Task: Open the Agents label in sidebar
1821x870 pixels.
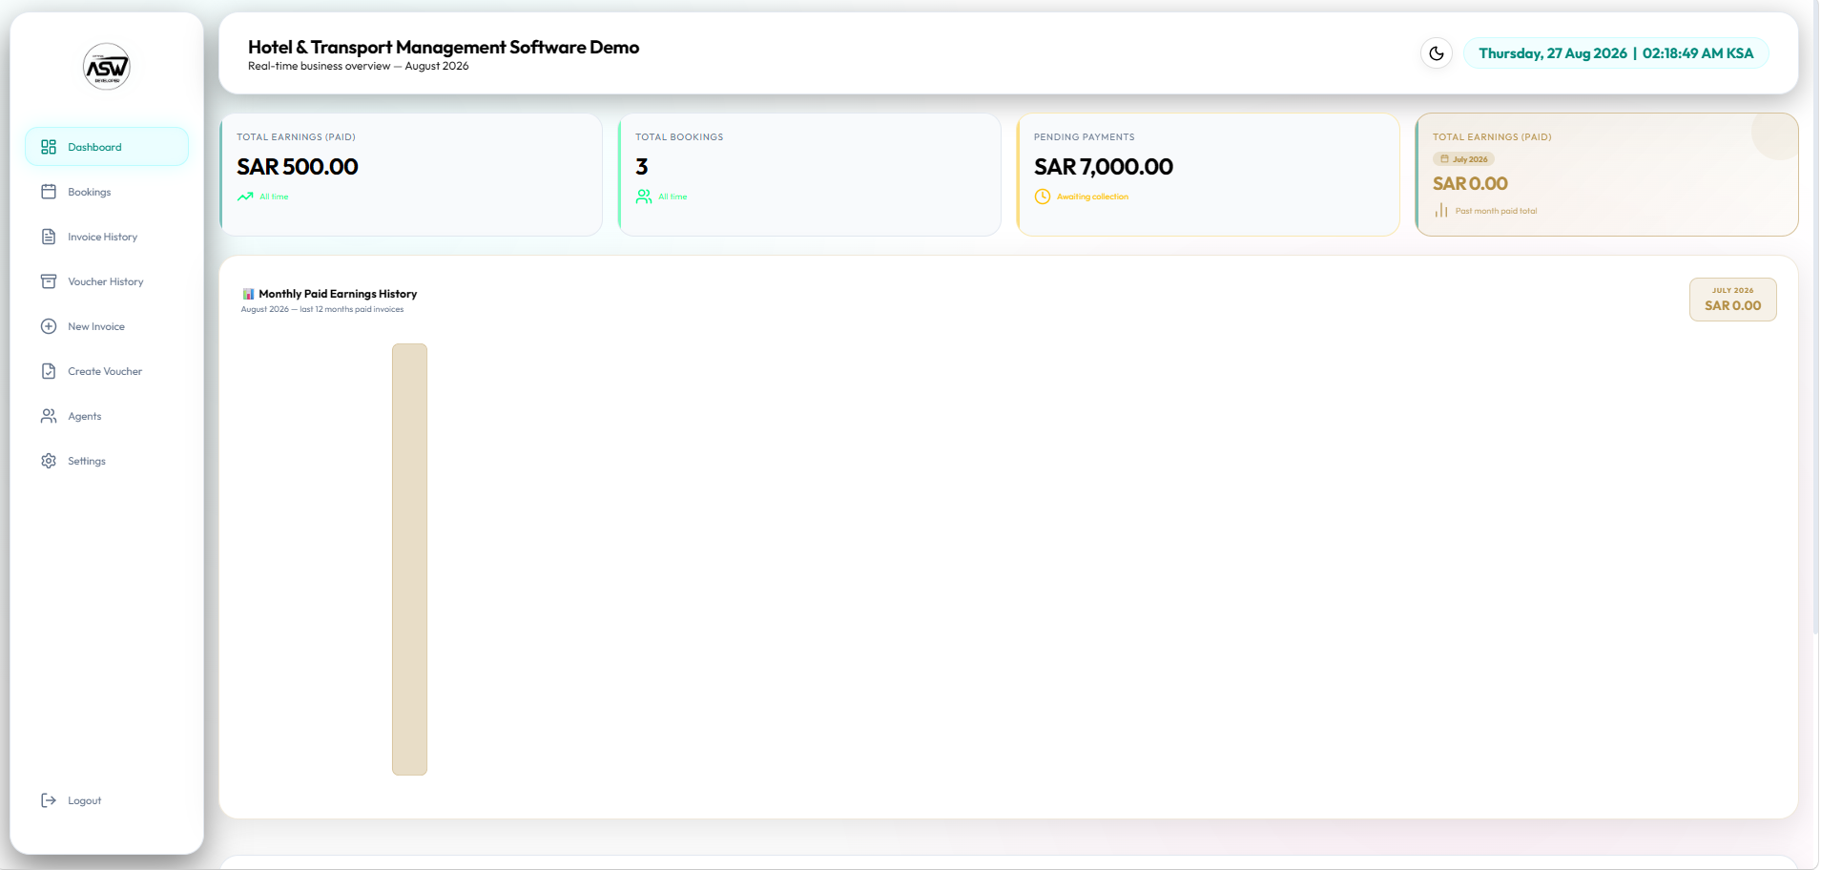Action: pyautogui.click(x=85, y=416)
